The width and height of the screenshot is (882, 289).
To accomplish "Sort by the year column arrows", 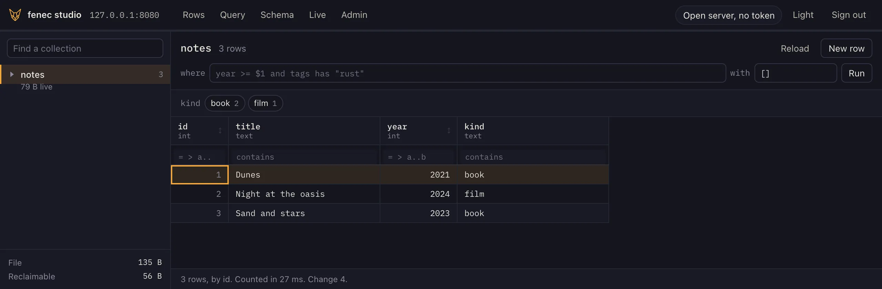I will click(x=449, y=131).
